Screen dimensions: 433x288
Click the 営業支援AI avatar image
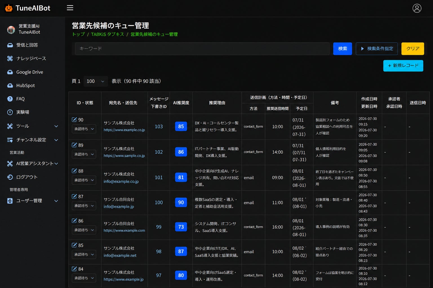11,29
